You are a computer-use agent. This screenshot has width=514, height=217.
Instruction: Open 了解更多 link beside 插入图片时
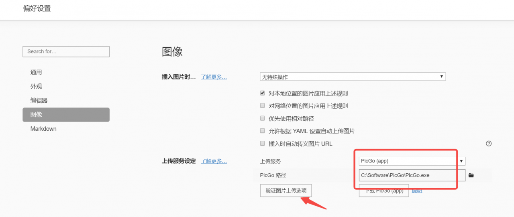point(214,77)
